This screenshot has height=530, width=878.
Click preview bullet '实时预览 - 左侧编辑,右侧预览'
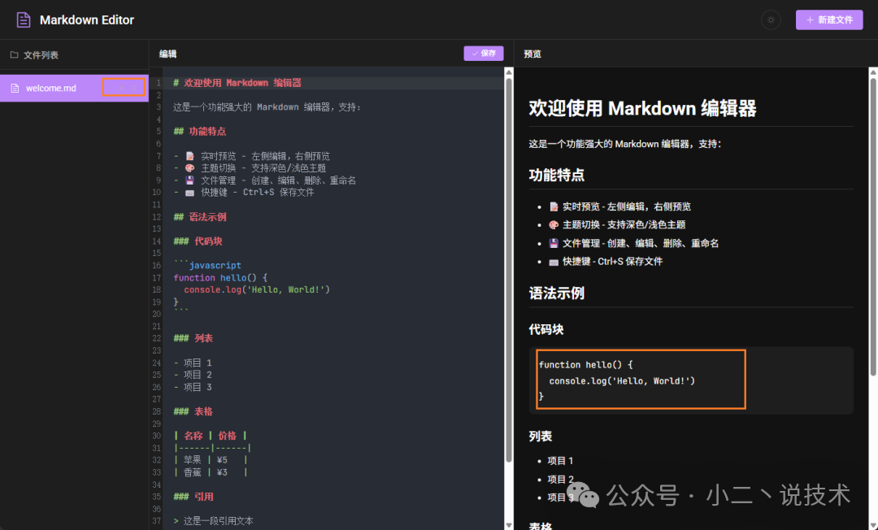coord(619,206)
